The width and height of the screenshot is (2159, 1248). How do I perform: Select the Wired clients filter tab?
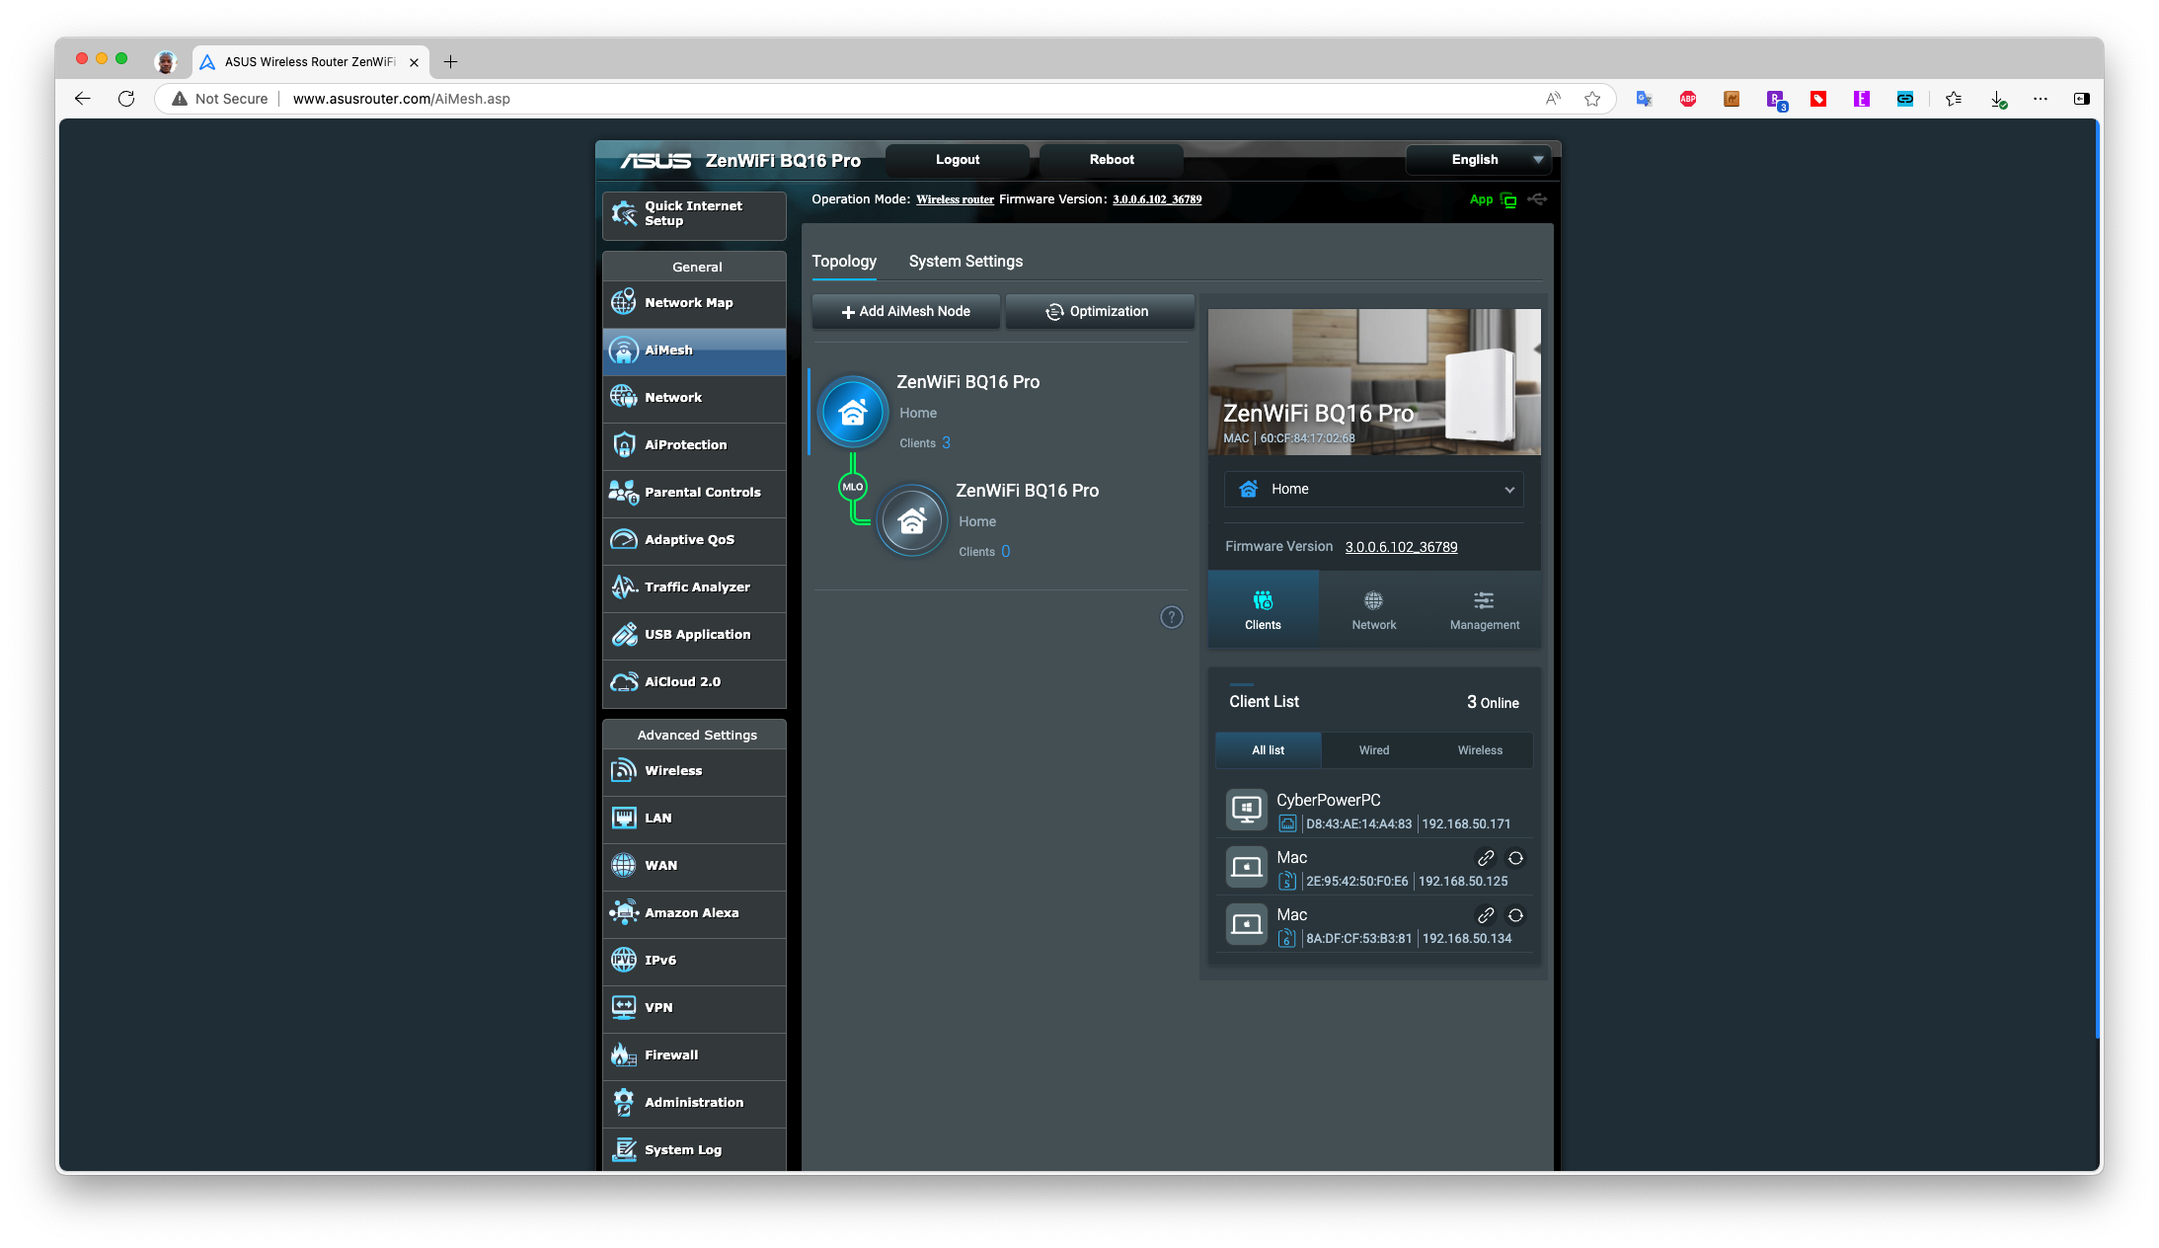(1372, 748)
